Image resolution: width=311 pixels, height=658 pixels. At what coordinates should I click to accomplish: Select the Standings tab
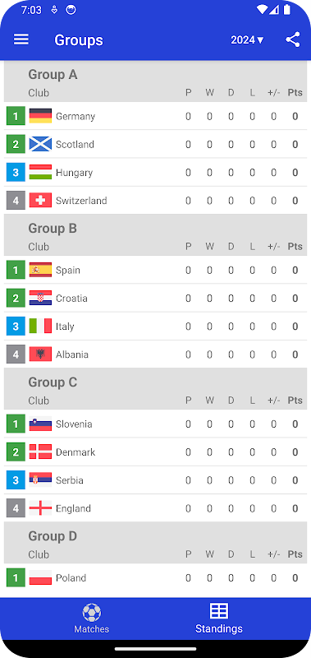click(219, 619)
